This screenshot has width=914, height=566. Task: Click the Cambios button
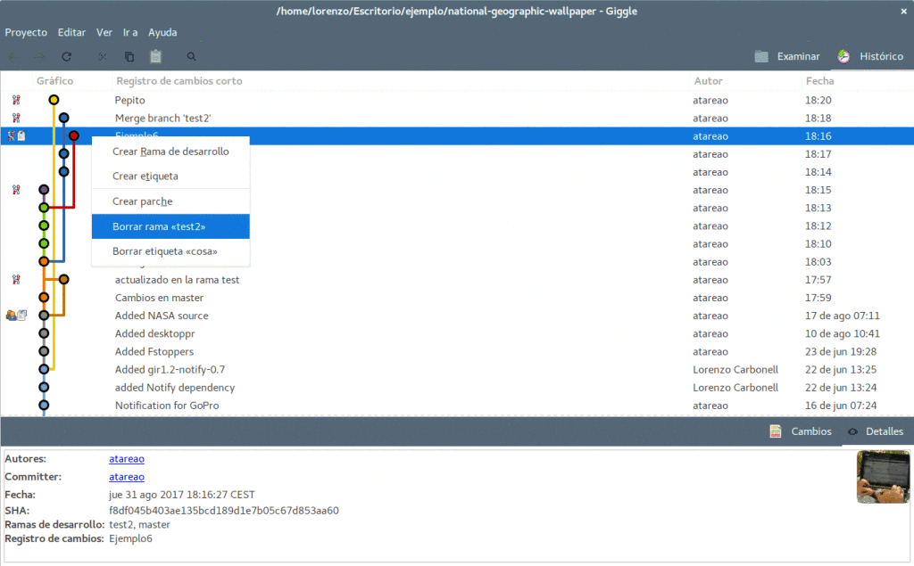[x=802, y=431]
